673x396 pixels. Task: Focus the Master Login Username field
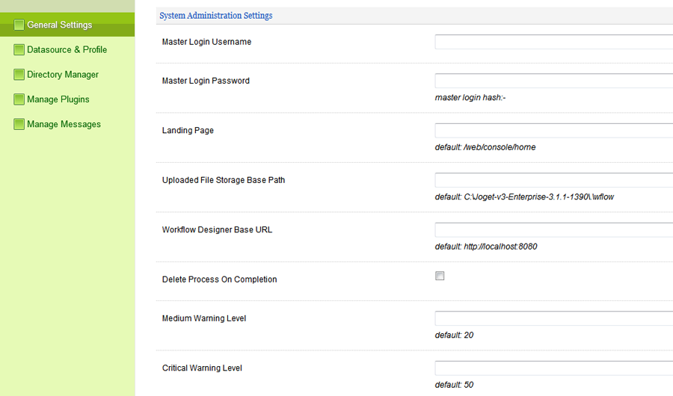click(553, 42)
